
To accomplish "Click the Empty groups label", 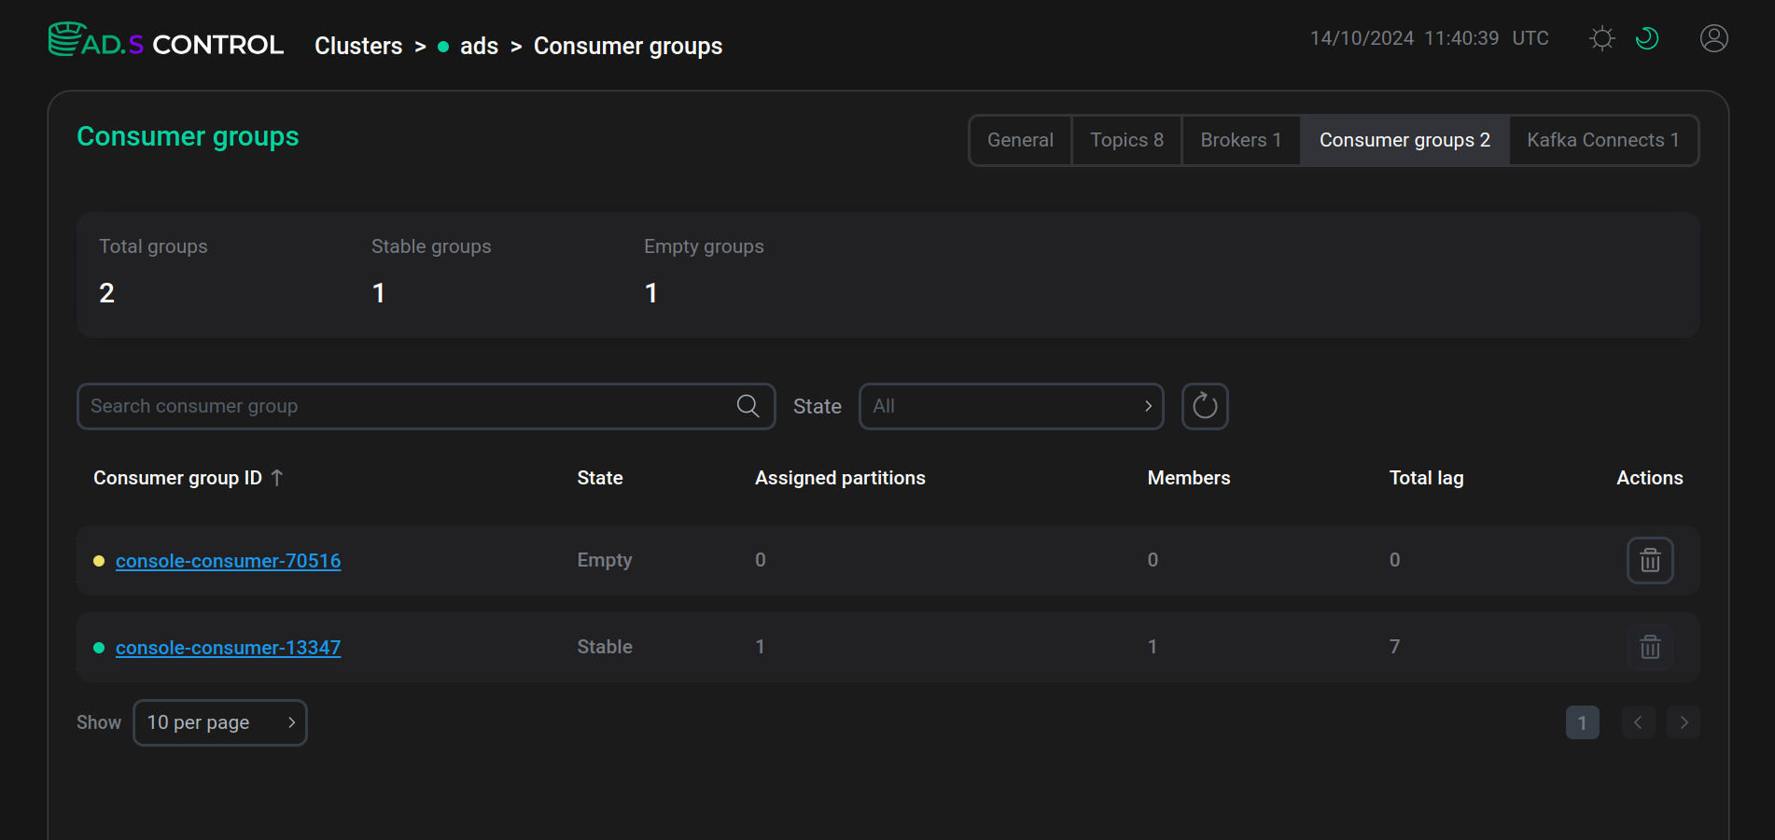I will (x=704, y=246).
